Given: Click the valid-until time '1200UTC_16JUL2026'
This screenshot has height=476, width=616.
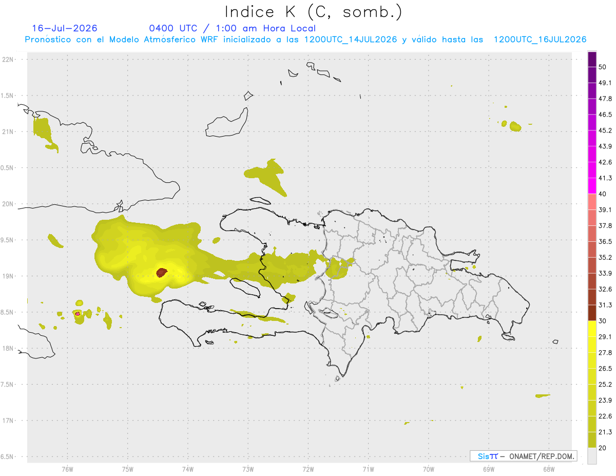Looking at the screenshot, I should [540, 40].
